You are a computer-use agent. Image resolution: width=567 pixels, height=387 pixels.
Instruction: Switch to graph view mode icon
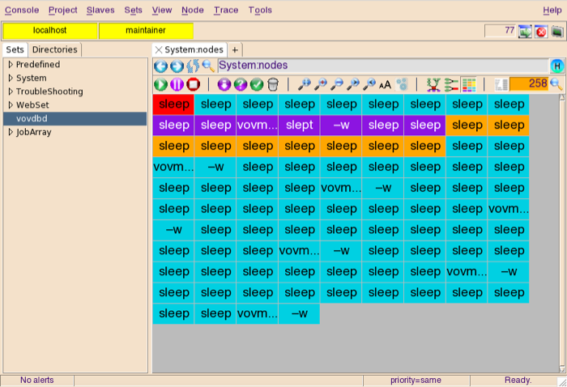[x=434, y=84]
